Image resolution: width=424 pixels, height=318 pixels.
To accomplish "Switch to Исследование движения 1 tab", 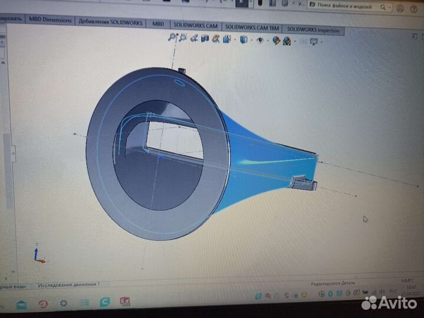I will coord(68,284).
